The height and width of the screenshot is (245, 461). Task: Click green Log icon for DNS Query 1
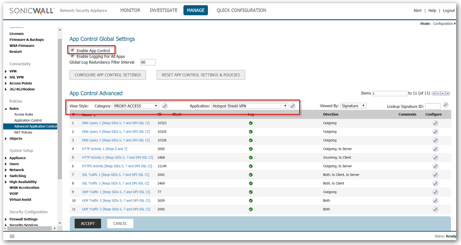click(x=251, y=123)
